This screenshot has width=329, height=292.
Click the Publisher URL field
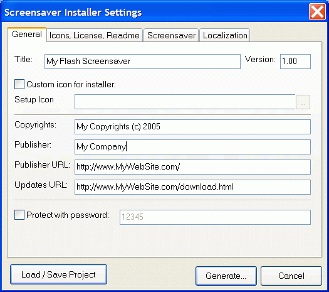point(192,167)
